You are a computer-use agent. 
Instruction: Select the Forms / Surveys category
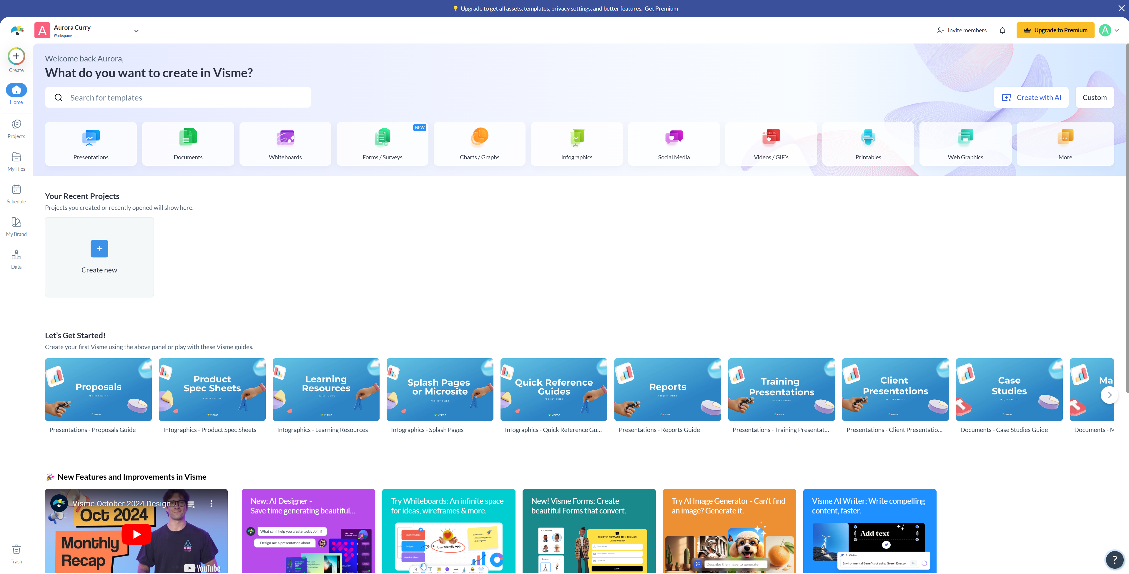[x=382, y=144]
